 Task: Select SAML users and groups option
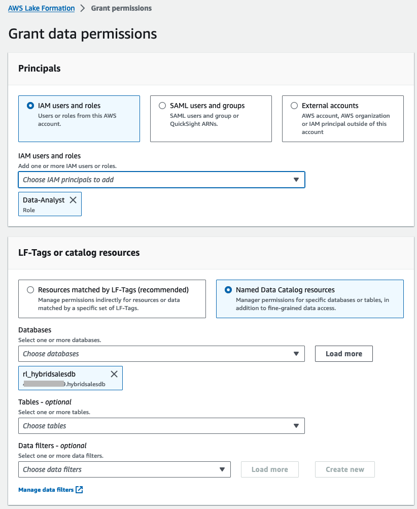(162, 106)
